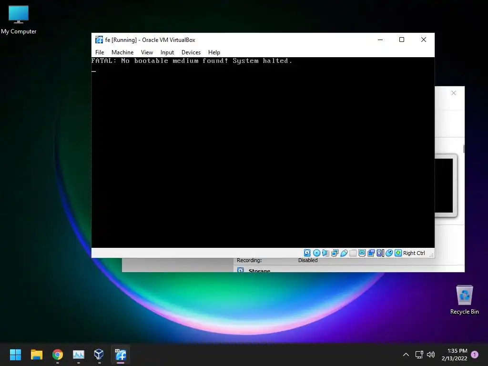488x366 pixels.
Task: Open the clock and date panel
Action: click(454, 355)
